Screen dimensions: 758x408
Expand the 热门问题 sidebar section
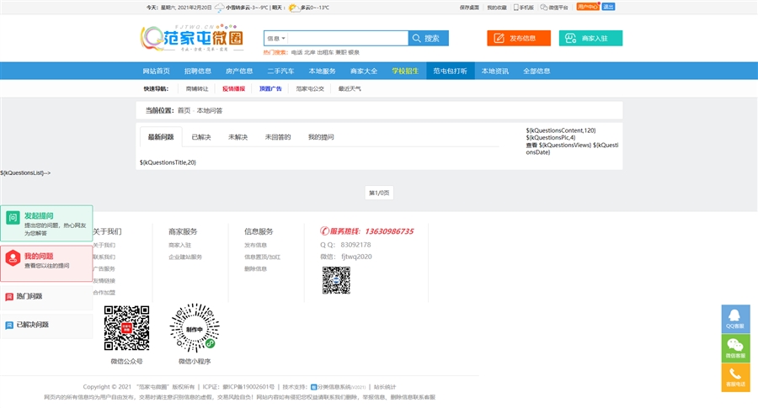point(46,297)
